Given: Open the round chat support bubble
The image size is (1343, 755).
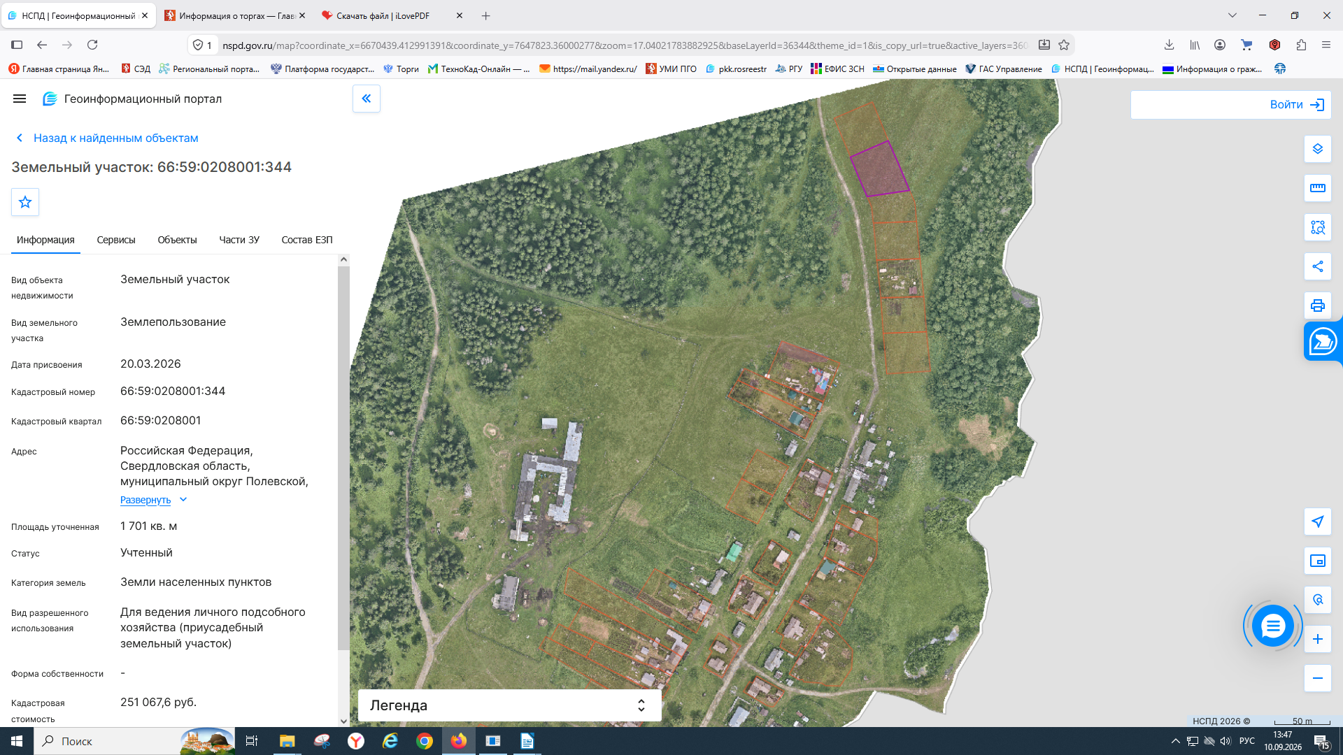Looking at the screenshot, I should click(1272, 626).
